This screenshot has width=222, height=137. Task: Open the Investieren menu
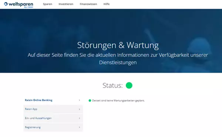(66, 4)
